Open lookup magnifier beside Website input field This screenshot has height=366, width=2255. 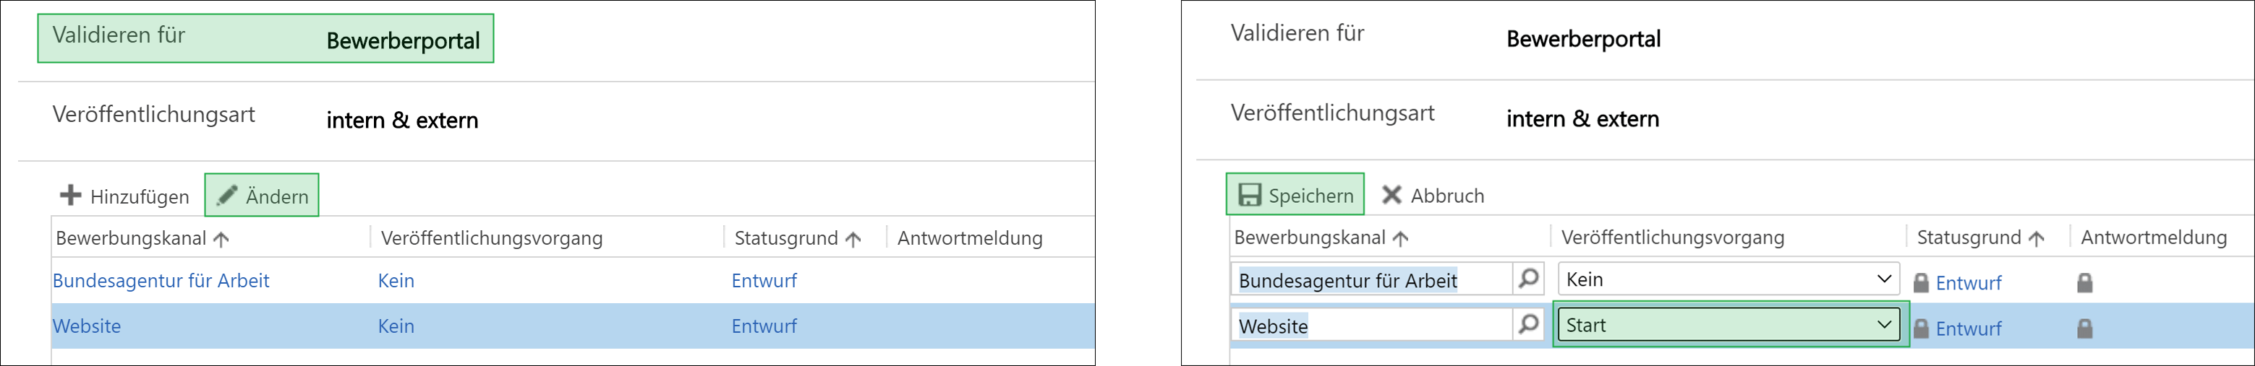click(1528, 324)
